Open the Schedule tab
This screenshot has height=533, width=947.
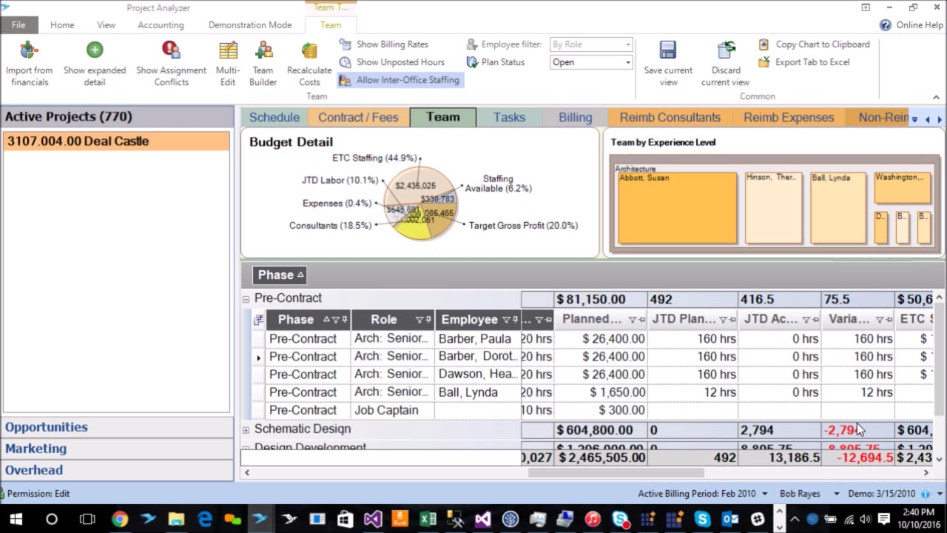click(x=274, y=118)
